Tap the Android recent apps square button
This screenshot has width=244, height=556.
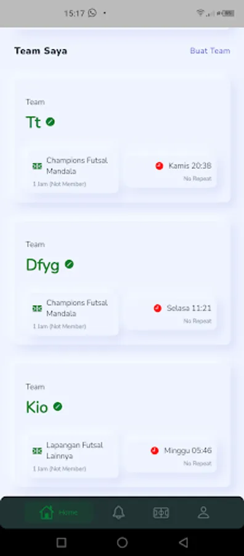[x=61, y=542]
